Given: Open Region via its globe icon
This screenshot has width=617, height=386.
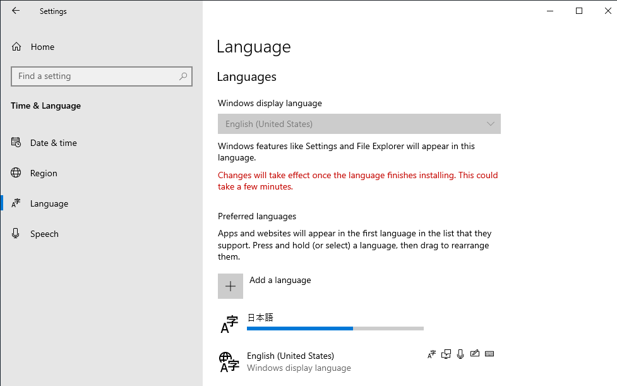Looking at the screenshot, I should pos(16,172).
